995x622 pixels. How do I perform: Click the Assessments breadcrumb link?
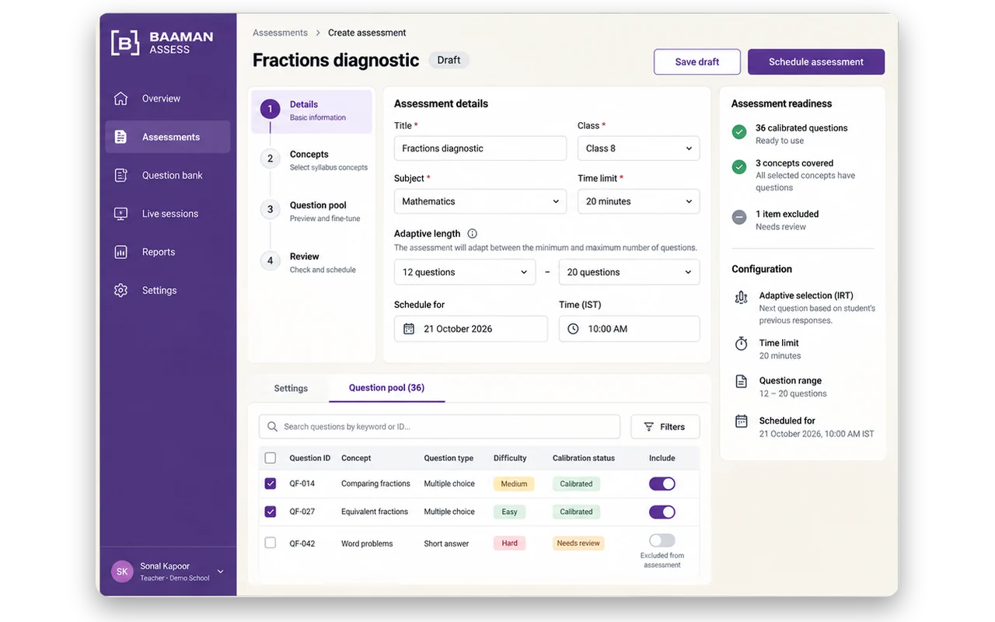click(x=280, y=33)
